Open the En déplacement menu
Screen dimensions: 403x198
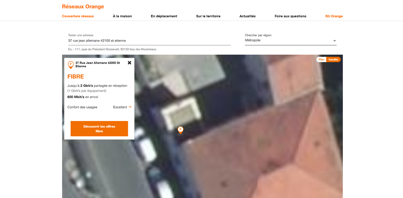click(164, 16)
